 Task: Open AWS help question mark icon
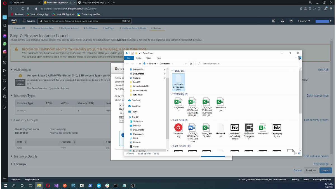(x=291, y=21)
